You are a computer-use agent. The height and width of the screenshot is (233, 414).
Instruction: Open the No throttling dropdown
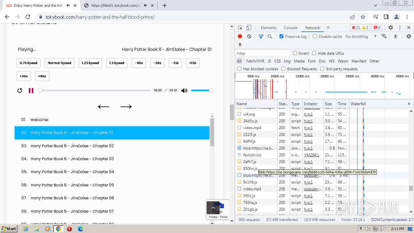[361, 37]
